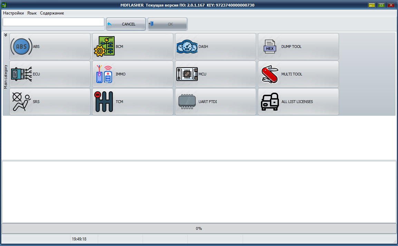
Task: Select the BCM circuit board icon
Action: coord(104,46)
